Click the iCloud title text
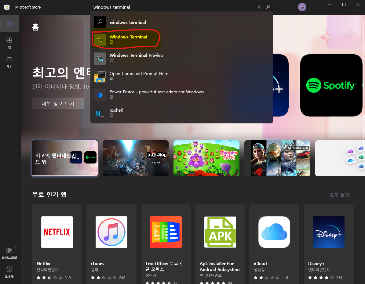 pos(260,264)
